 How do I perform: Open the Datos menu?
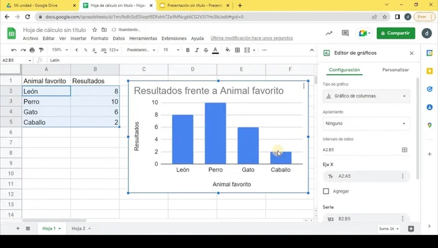click(x=119, y=38)
